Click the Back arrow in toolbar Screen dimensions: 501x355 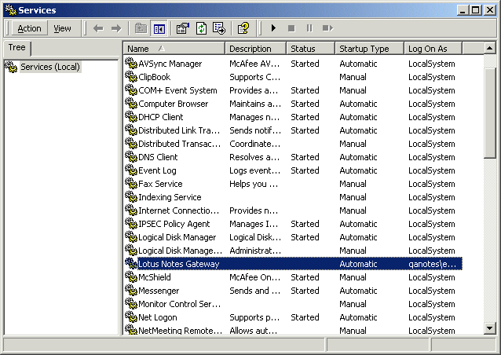click(98, 28)
